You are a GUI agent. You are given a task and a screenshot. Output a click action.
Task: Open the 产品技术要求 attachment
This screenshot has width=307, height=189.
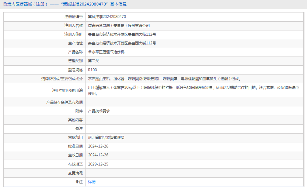click(99, 111)
